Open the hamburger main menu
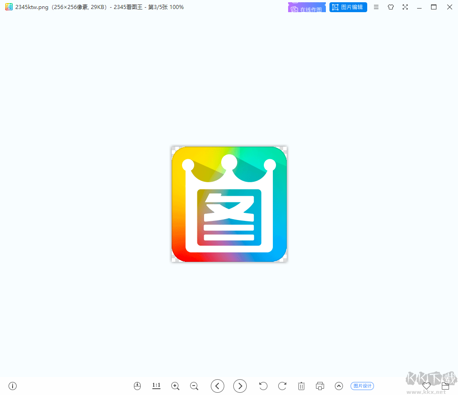The image size is (458, 395). (x=376, y=7)
